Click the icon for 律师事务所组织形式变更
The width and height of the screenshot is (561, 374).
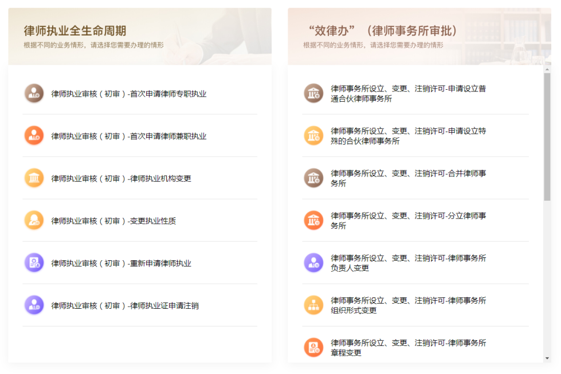(313, 305)
